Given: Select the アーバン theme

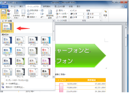Looking at the screenshot, I should (33, 41).
